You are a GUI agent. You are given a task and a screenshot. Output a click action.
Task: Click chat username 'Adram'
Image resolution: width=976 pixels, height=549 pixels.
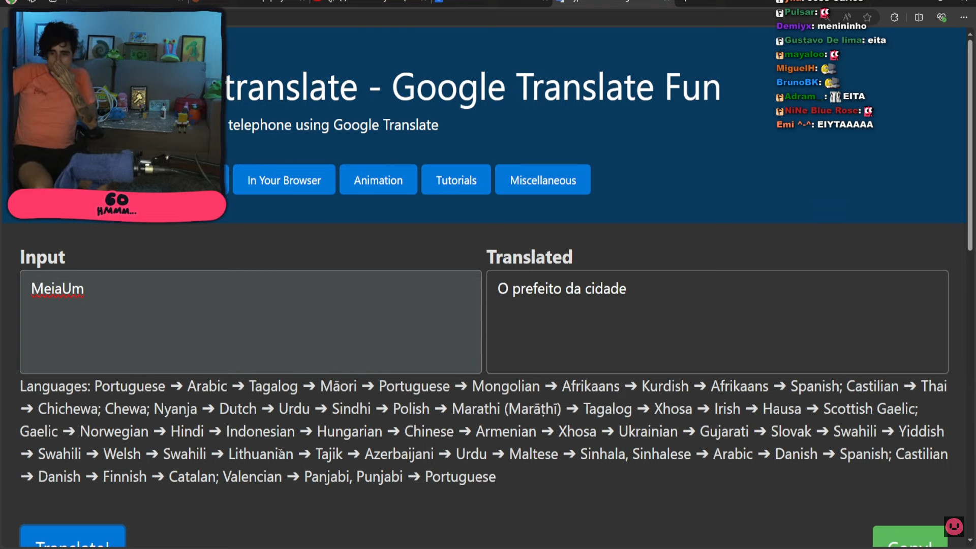coord(800,97)
